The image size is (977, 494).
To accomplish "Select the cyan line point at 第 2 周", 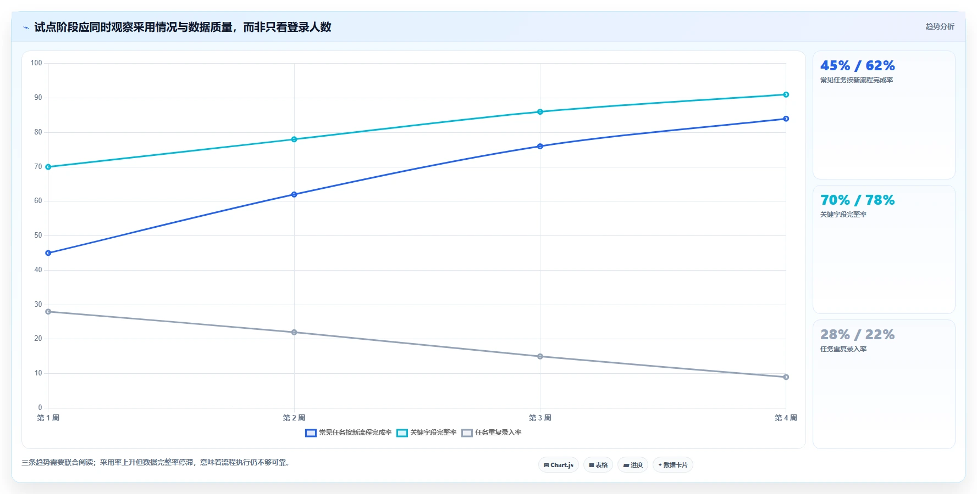I will pos(294,139).
